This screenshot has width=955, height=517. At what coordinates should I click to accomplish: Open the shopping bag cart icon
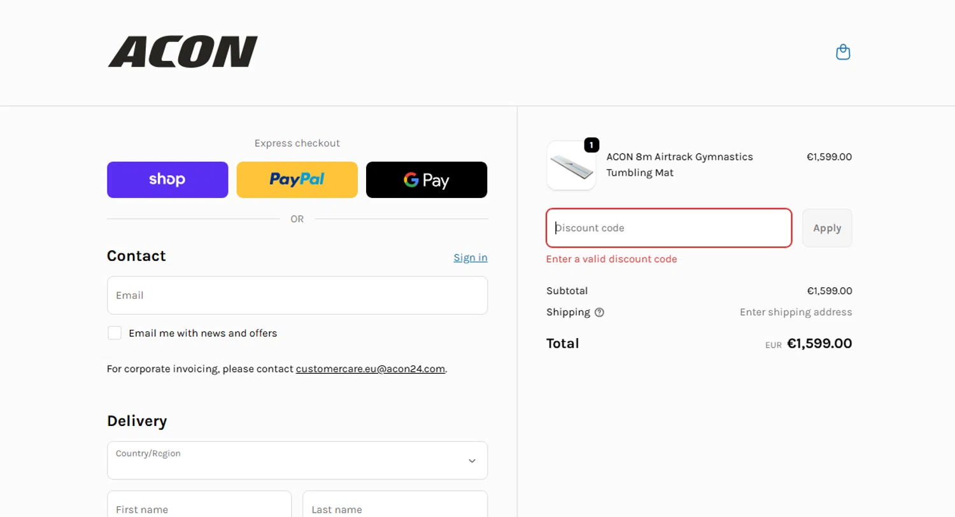pos(843,52)
